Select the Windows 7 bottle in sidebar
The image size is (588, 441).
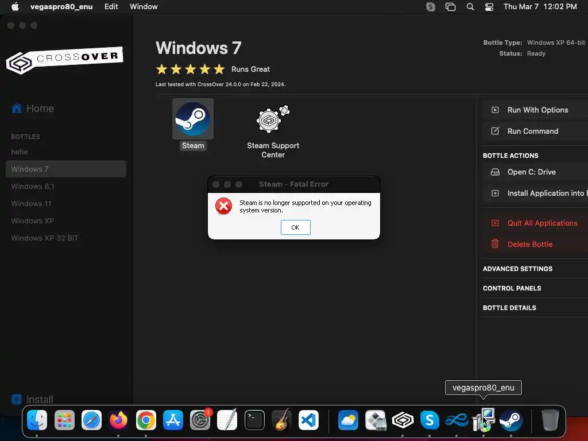[65, 169]
